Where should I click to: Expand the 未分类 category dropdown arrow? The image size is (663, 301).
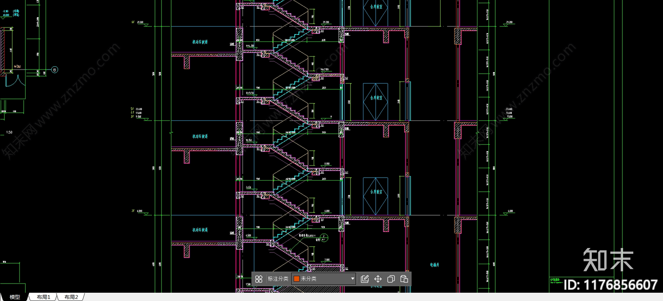(x=353, y=279)
